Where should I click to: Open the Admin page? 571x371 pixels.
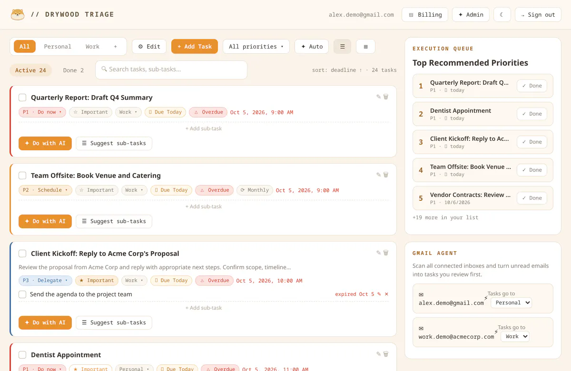(x=471, y=15)
